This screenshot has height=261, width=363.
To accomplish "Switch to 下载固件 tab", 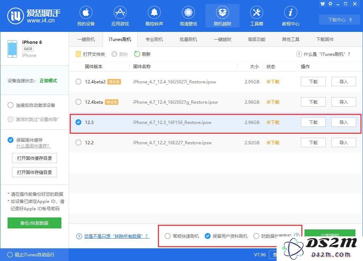I will click(325, 39).
